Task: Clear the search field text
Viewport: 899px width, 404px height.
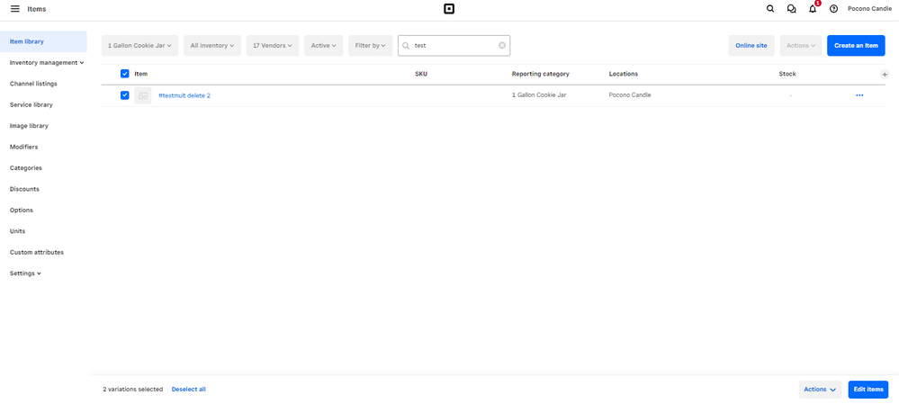Action: point(502,46)
